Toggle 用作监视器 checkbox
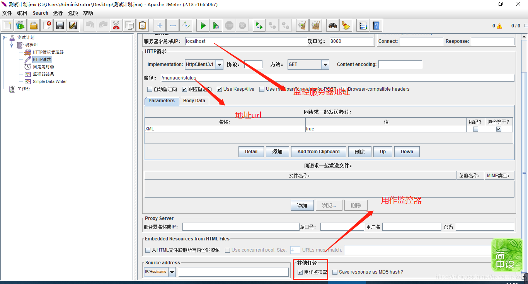 point(300,272)
